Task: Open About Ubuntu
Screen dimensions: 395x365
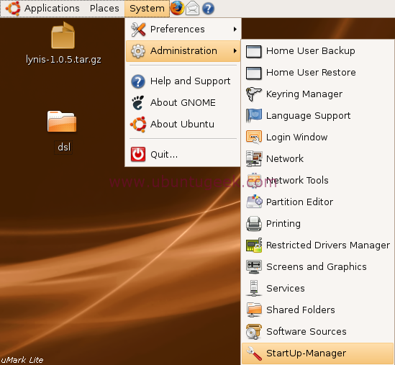Action: pyautogui.click(x=183, y=125)
